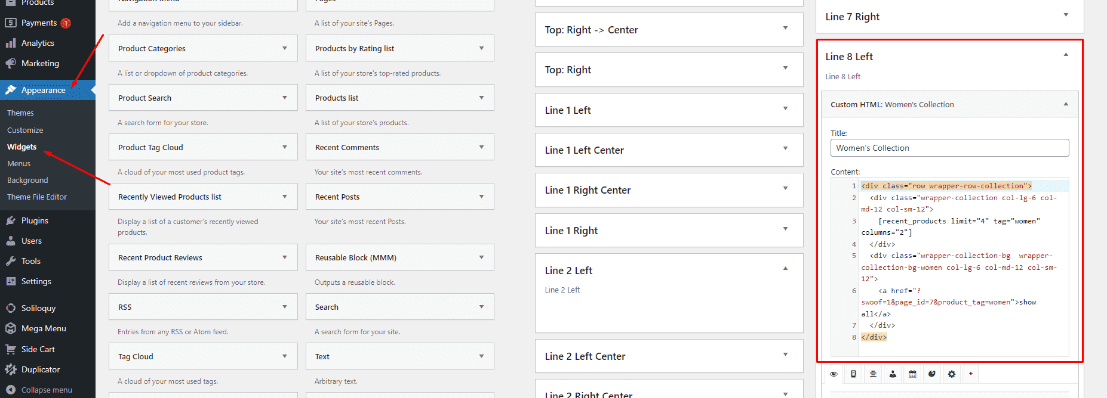
Task: Collapse the Line 2 Left widget area
Action: tap(785, 269)
